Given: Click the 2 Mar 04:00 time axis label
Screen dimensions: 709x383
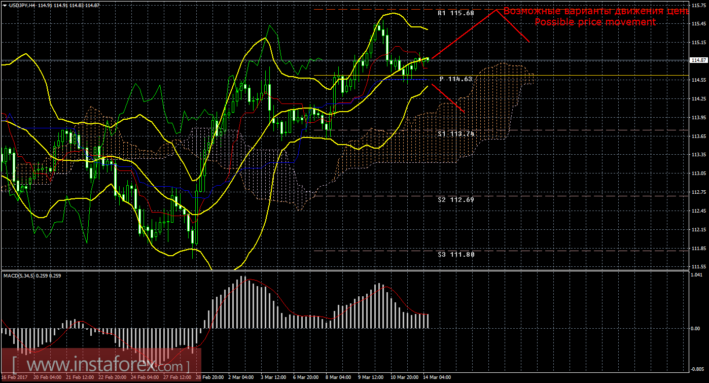Looking at the screenshot, I should coord(241,378).
